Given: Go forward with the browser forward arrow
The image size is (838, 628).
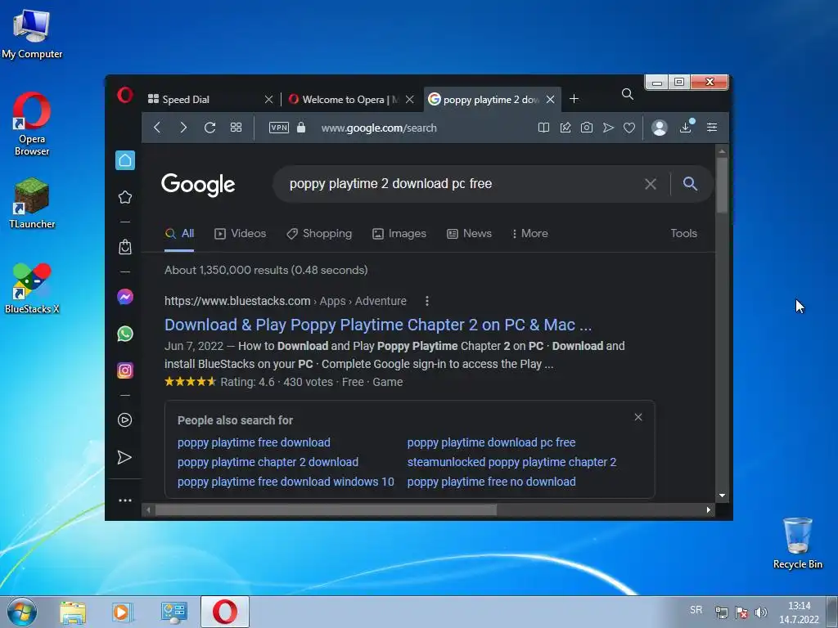Looking at the screenshot, I should 183,128.
